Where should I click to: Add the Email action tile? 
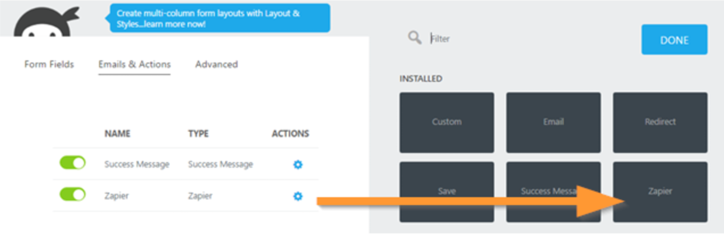[x=553, y=122]
